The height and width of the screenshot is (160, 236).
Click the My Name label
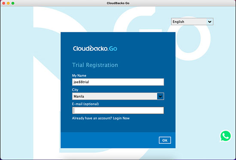click(x=79, y=75)
